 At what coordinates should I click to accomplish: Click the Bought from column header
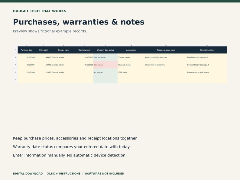coord(63,50)
